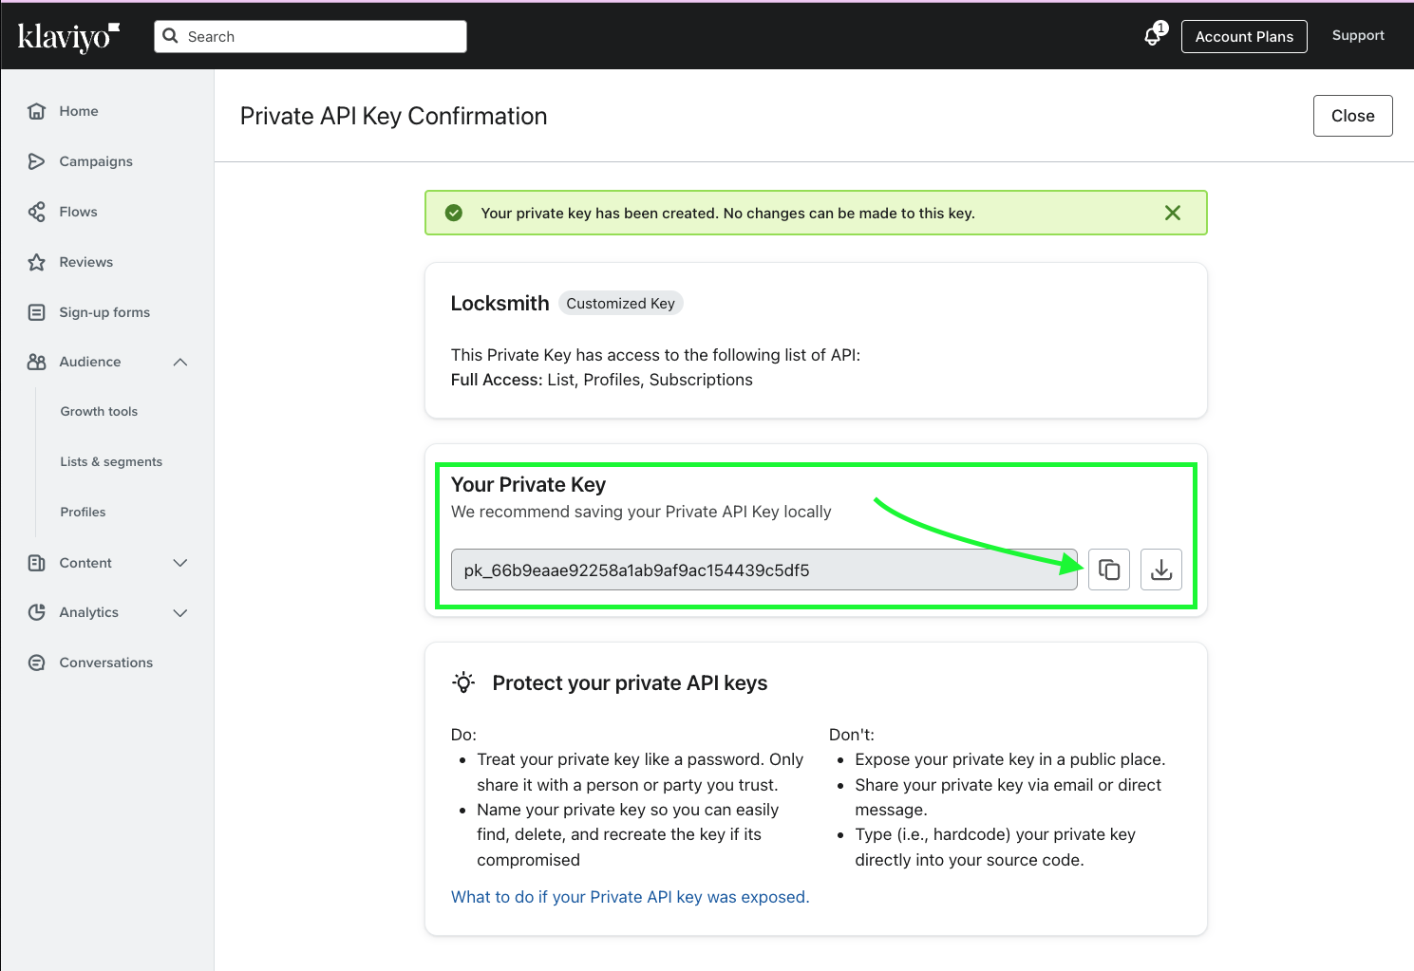1414x971 pixels.
Task: Click the Full Access: List, Profiles, Subscriptions line
Action: click(x=602, y=380)
